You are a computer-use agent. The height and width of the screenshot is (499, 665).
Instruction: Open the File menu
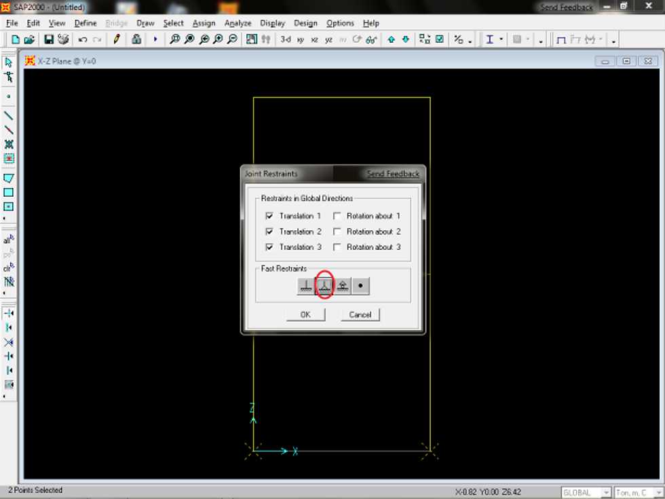(12, 23)
